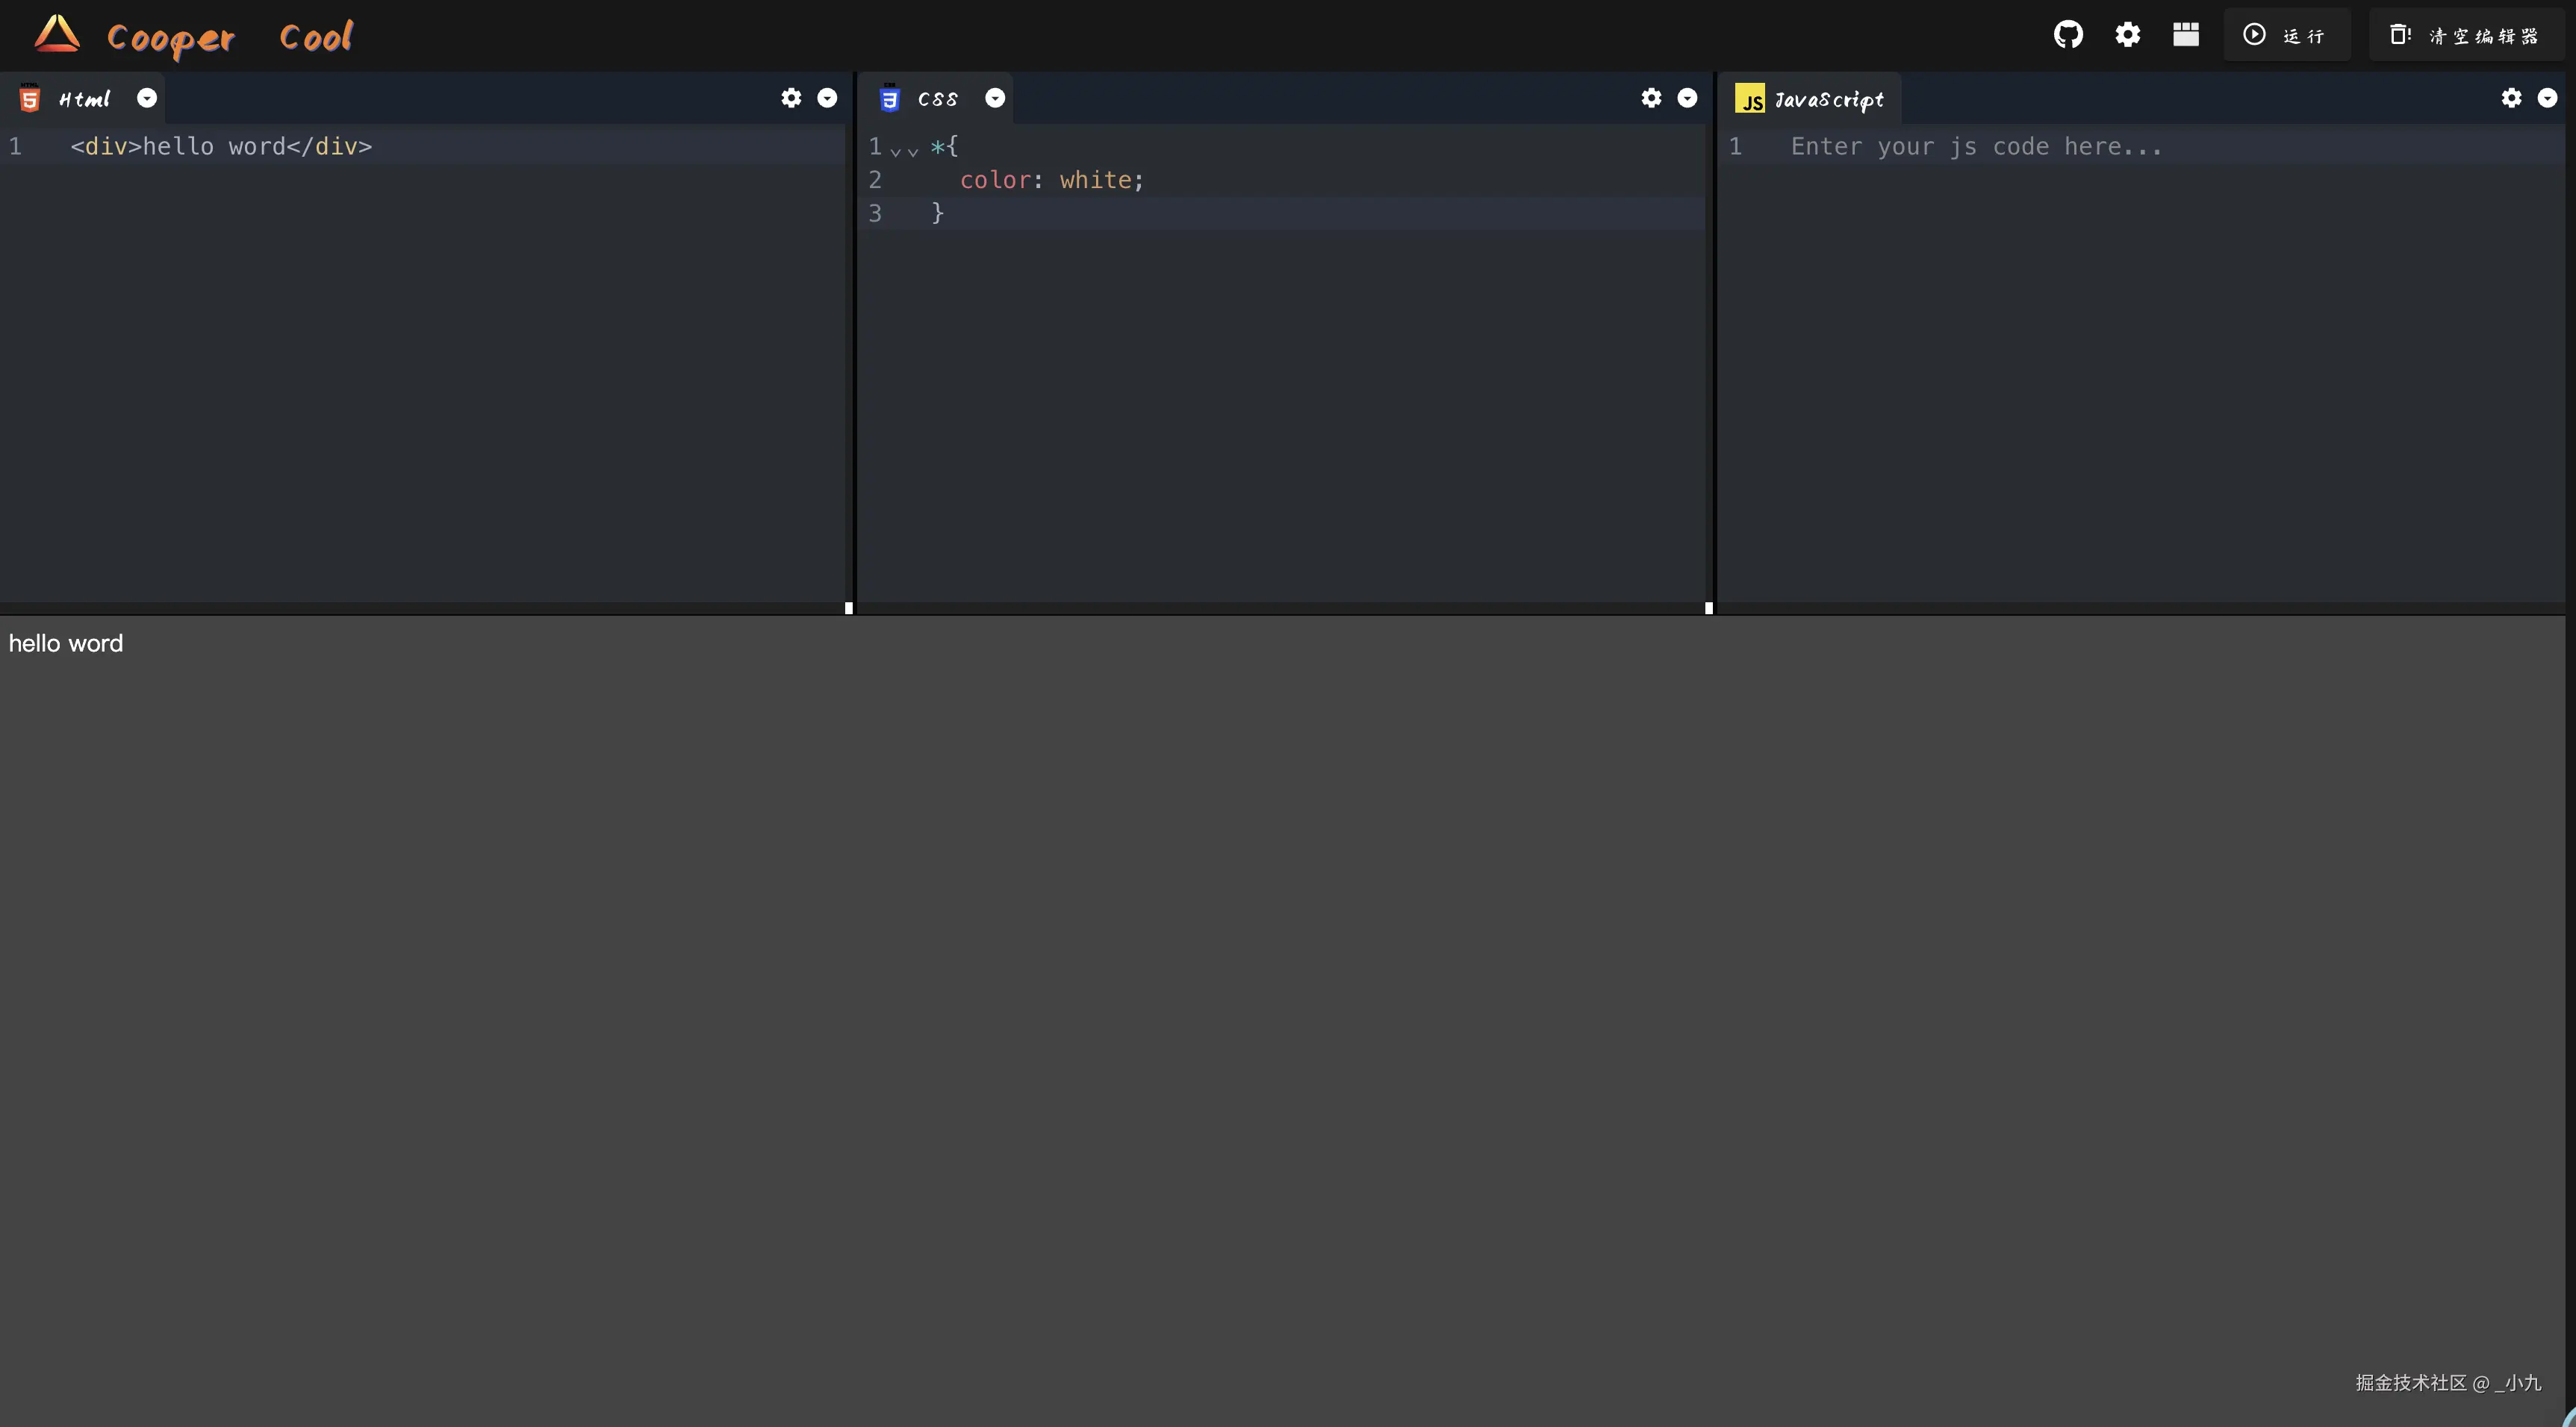2576x1427 pixels.
Task: Open the GitHub repository icon
Action: [x=2068, y=35]
